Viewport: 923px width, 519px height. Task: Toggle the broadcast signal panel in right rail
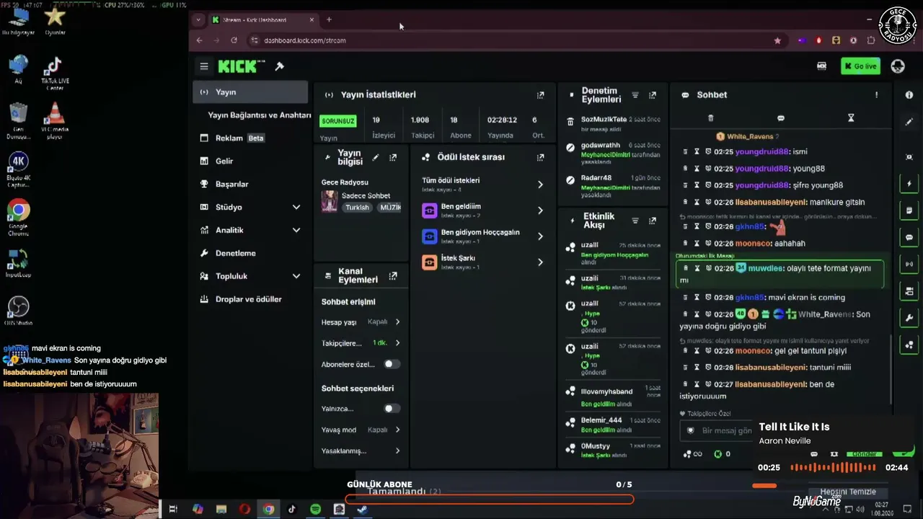pyautogui.click(x=909, y=264)
